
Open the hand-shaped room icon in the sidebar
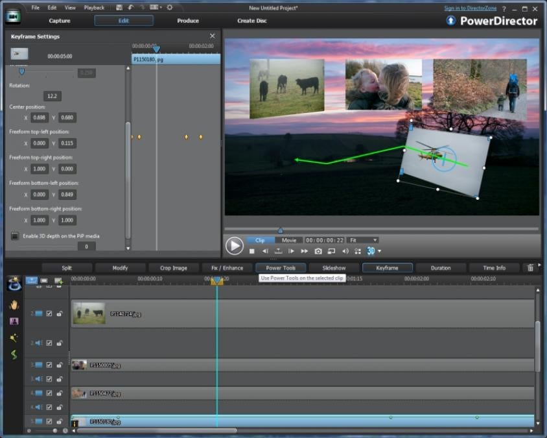tap(14, 305)
